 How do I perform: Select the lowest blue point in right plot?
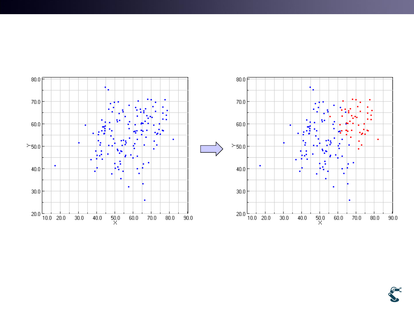point(350,200)
